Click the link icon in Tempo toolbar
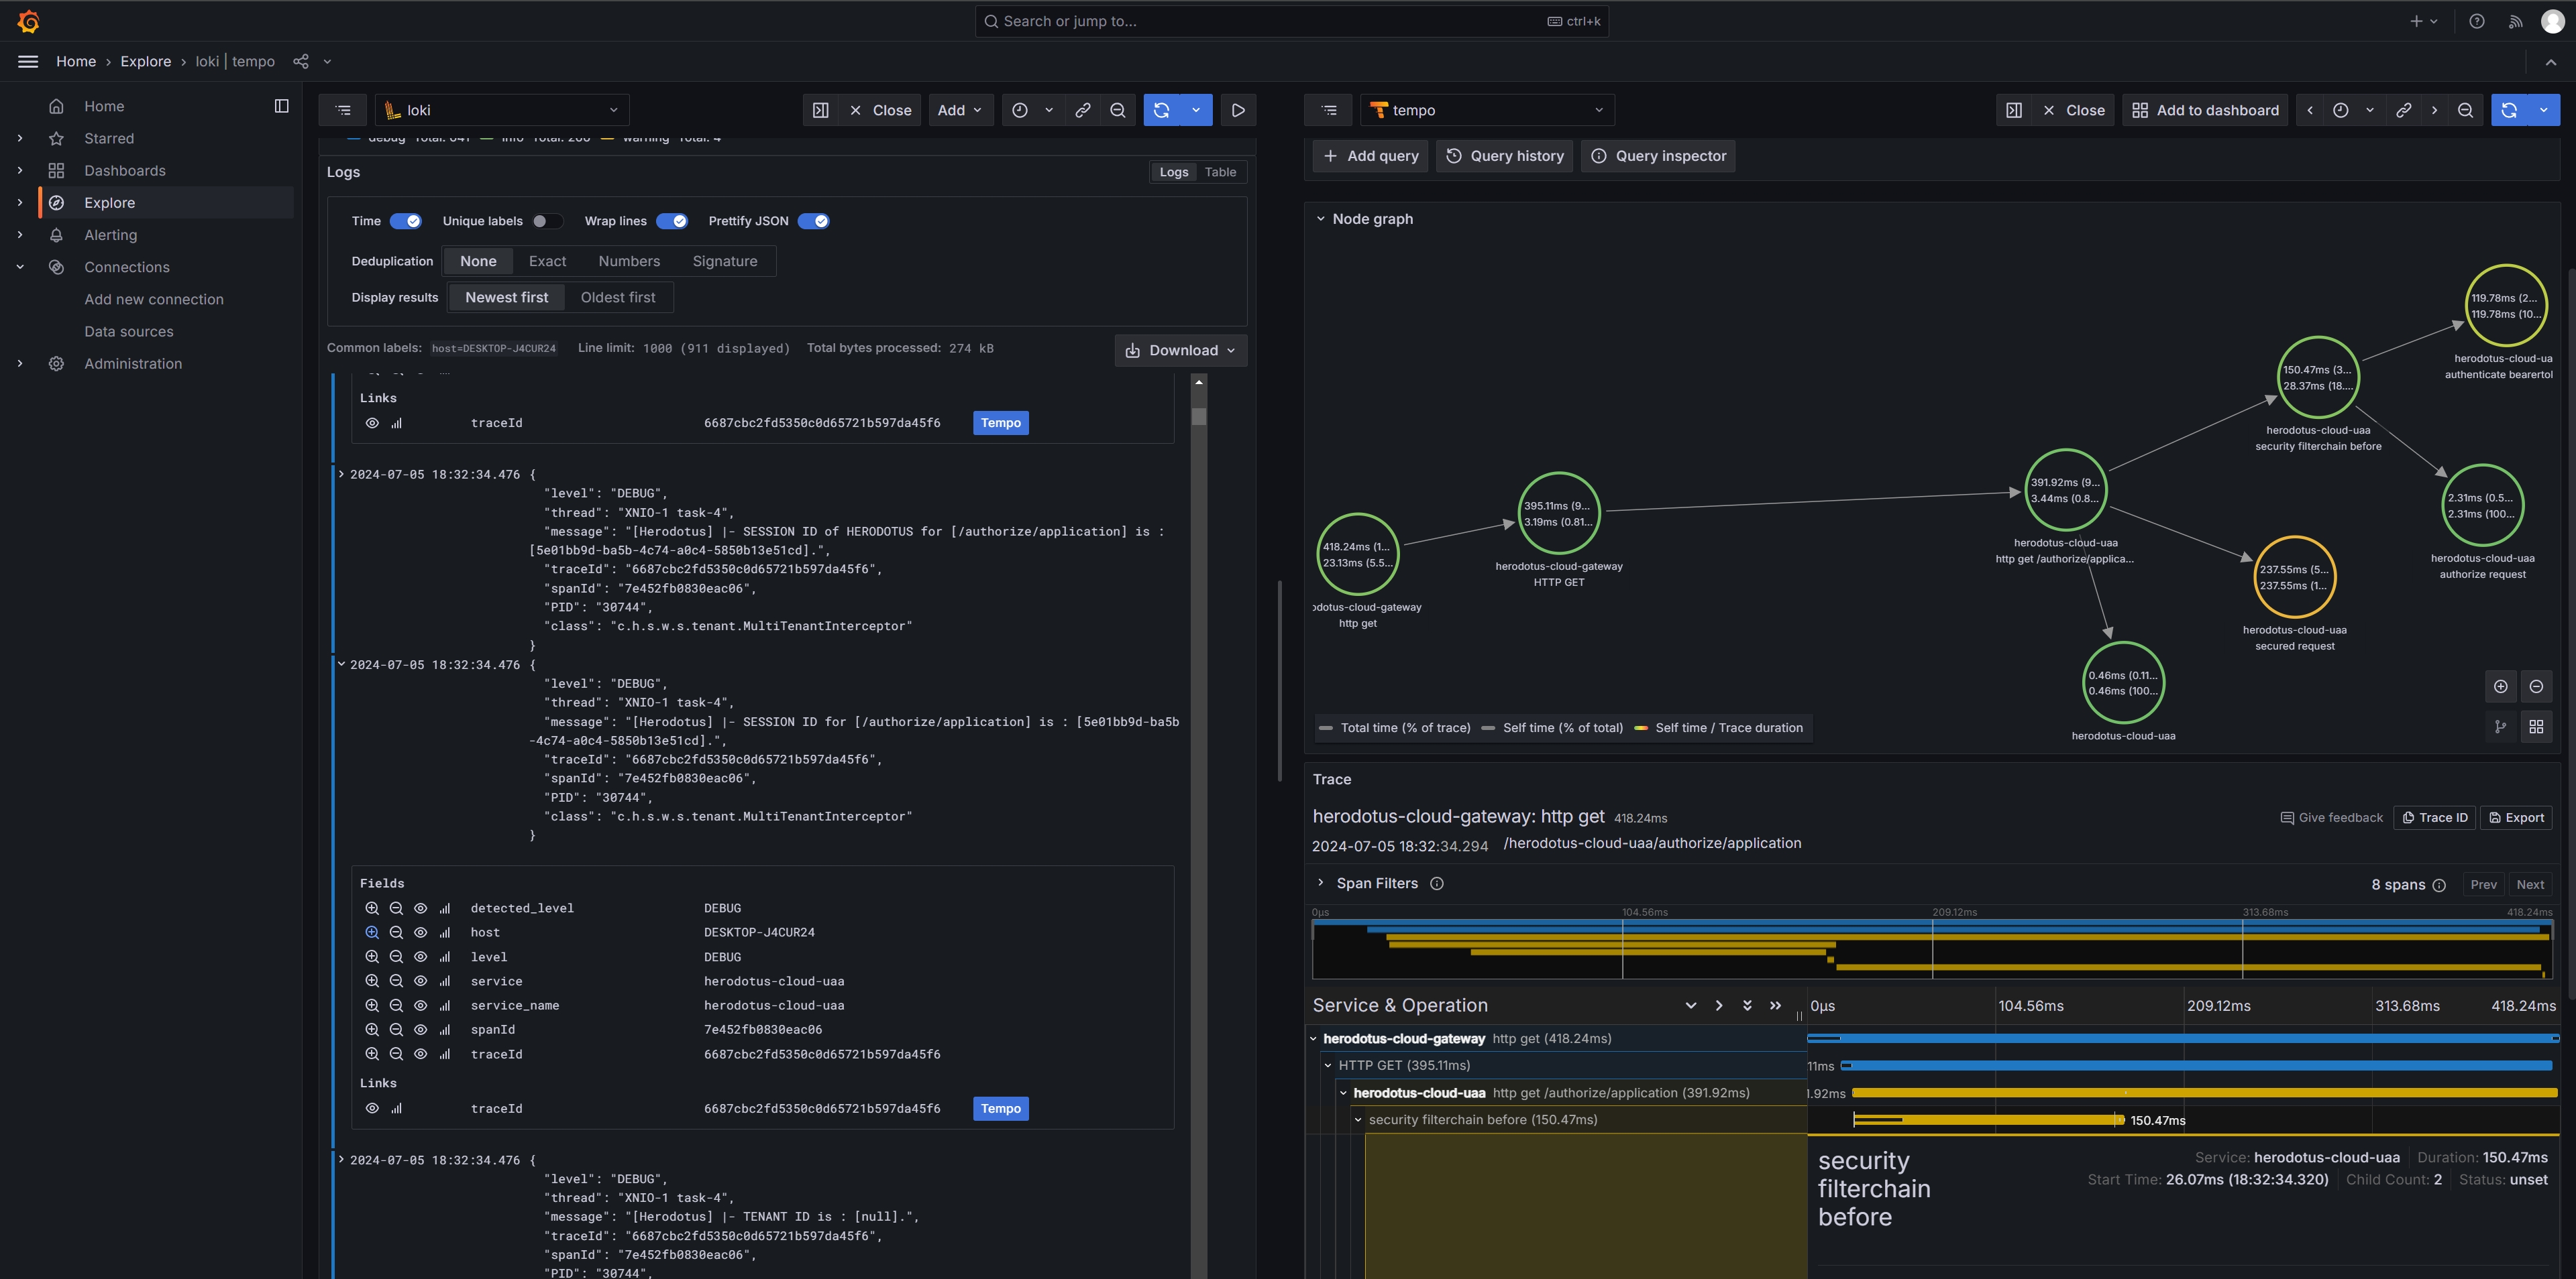2576x1279 pixels. point(2404,110)
